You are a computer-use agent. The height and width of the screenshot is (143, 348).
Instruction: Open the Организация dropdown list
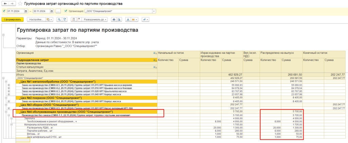[154, 11]
